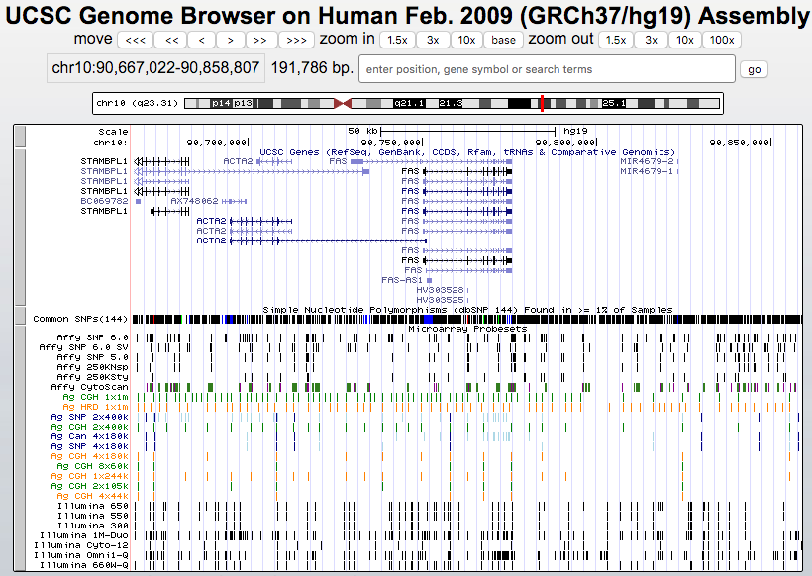
Task: Open the Affy CytoScan track settings label
Action: pos(90,387)
